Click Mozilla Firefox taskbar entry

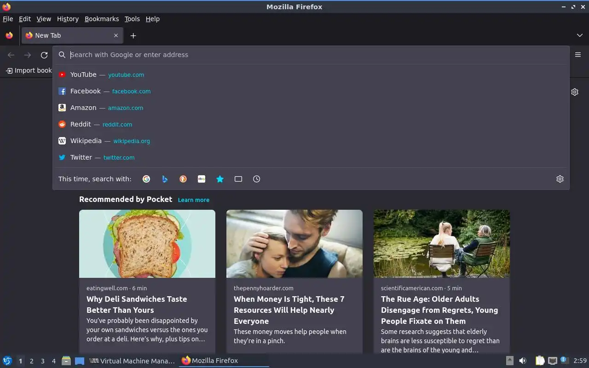tap(224, 361)
